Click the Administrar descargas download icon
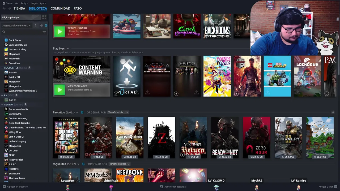The image size is (340, 191). pos(161,187)
